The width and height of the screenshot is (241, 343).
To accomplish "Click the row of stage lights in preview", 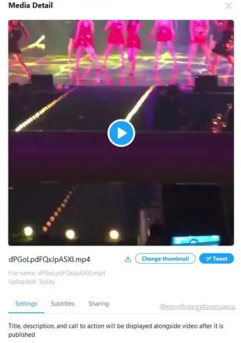I will click(x=71, y=234).
